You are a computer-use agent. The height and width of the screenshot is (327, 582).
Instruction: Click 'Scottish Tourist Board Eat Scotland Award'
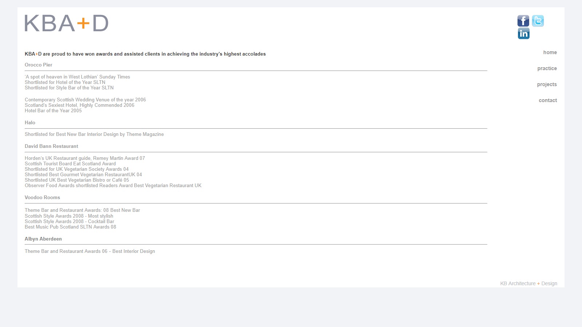(70, 163)
